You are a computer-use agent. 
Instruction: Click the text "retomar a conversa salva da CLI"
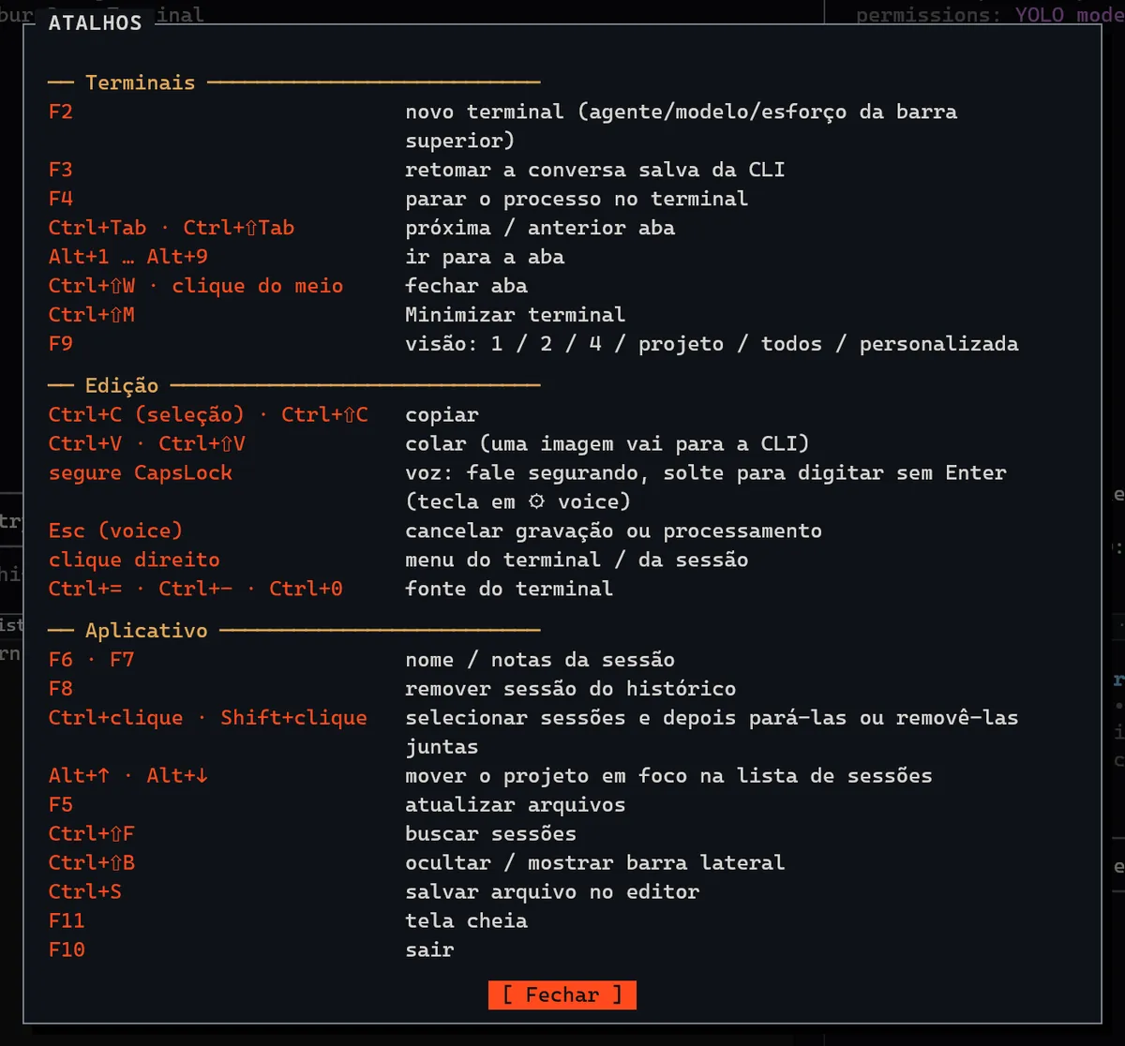tap(595, 170)
